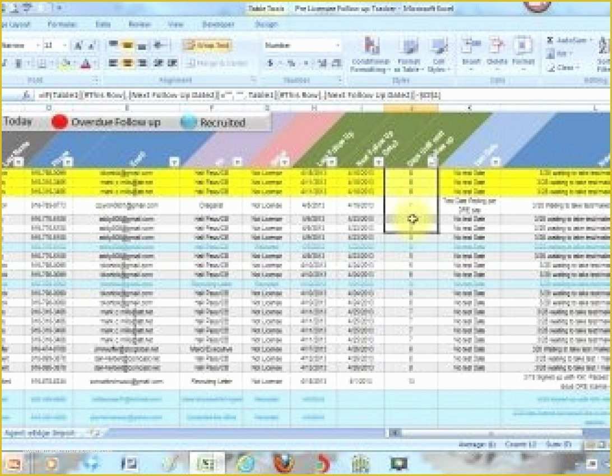Open Format as Table gallery
Screen dimensions: 612x476
408,54
